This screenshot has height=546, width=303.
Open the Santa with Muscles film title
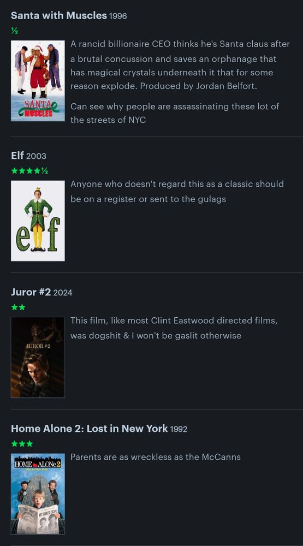coord(59,15)
